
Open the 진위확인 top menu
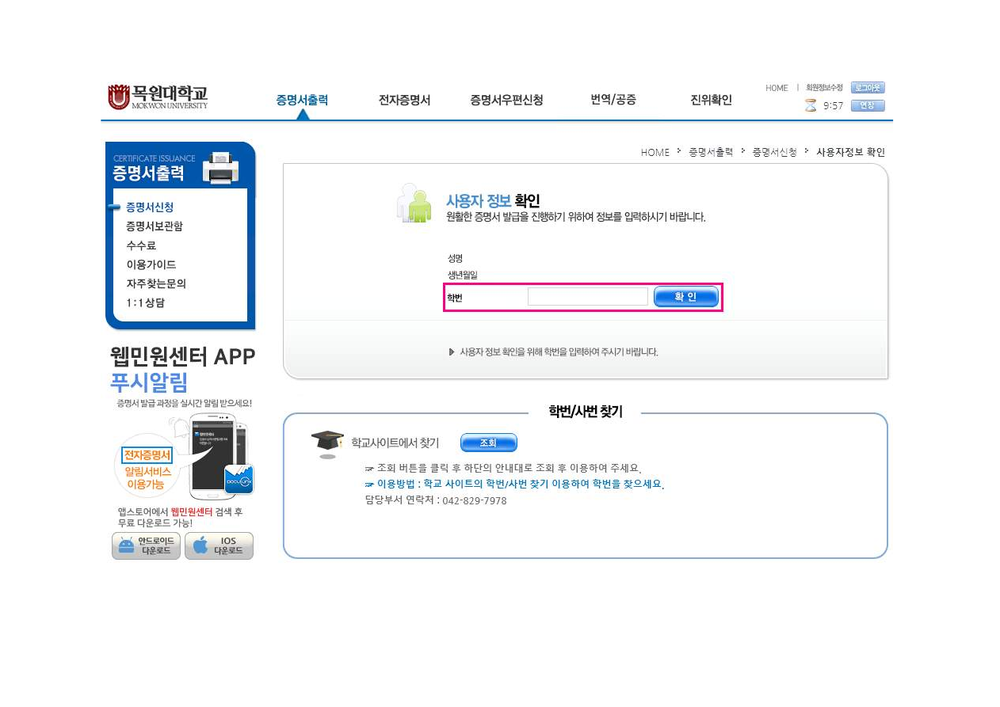[711, 100]
